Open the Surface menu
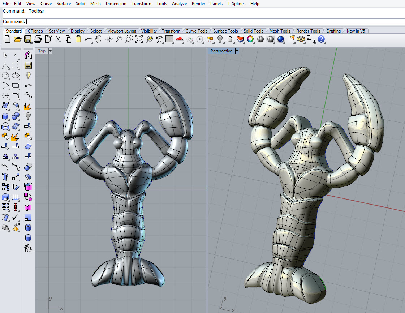 click(x=64, y=4)
